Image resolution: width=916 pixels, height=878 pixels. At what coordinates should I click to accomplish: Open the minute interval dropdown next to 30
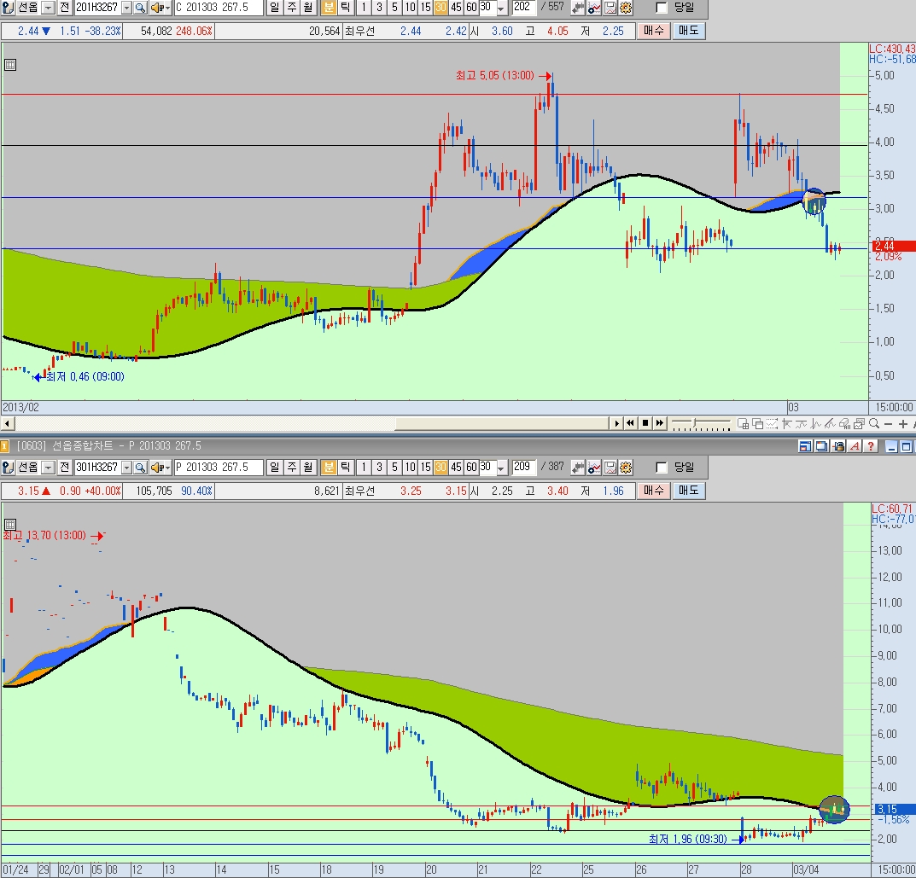(x=500, y=8)
